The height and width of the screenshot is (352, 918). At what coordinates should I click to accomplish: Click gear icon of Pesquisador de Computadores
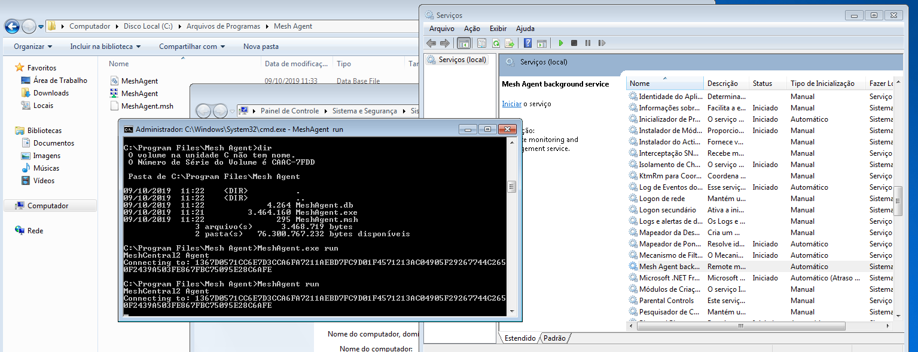point(633,312)
